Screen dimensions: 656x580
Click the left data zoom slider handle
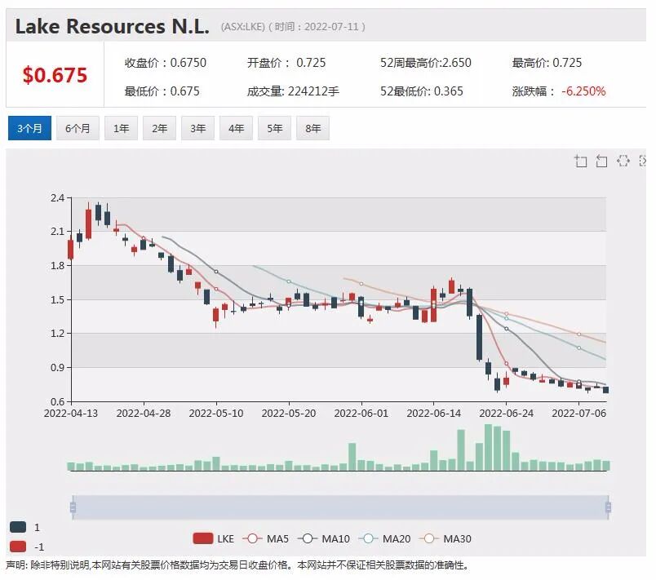(x=73, y=507)
